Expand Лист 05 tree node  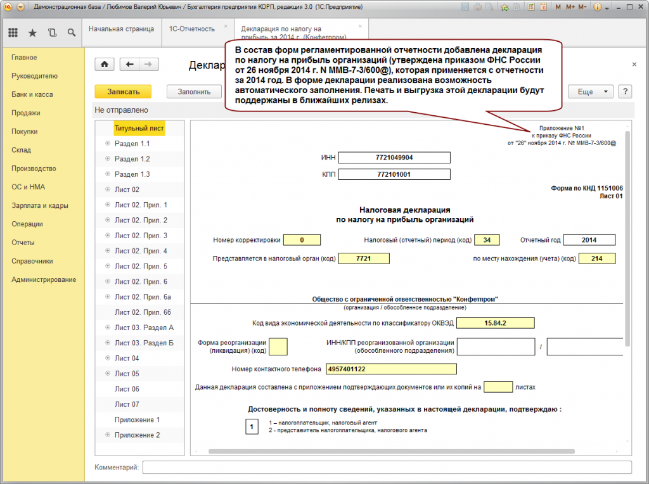(x=108, y=373)
